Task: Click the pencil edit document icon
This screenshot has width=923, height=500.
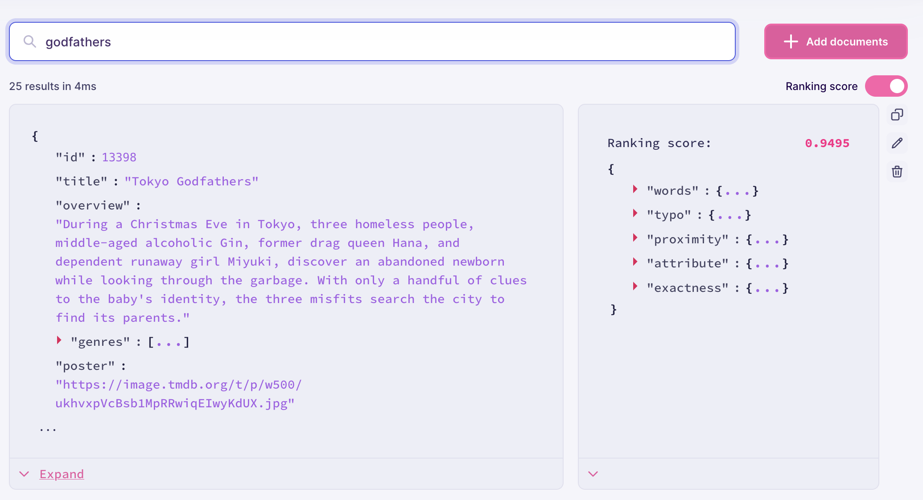Action: point(897,143)
